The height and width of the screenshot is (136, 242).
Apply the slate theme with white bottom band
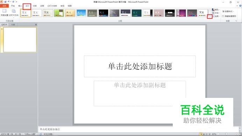(x=126, y=13)
